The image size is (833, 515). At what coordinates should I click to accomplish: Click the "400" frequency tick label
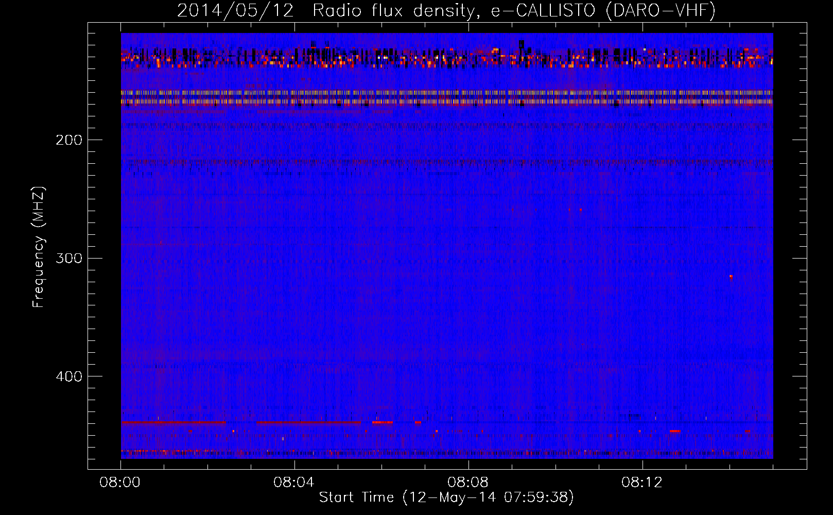pyautogui.click(x=69, y=376)
